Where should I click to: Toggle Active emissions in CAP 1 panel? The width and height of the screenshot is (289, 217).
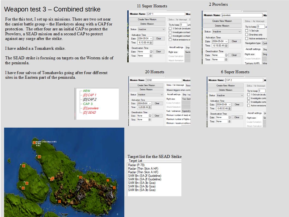coord(170,39)
